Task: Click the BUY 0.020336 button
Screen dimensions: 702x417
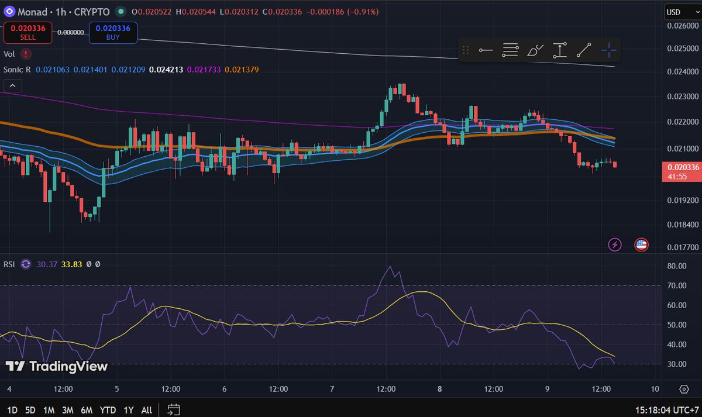Action: click(x=113, y=32)
